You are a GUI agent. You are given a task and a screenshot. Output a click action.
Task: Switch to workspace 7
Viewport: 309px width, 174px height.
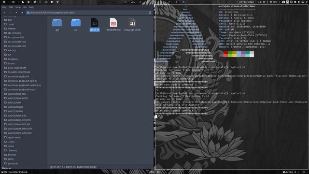[169, 2]
